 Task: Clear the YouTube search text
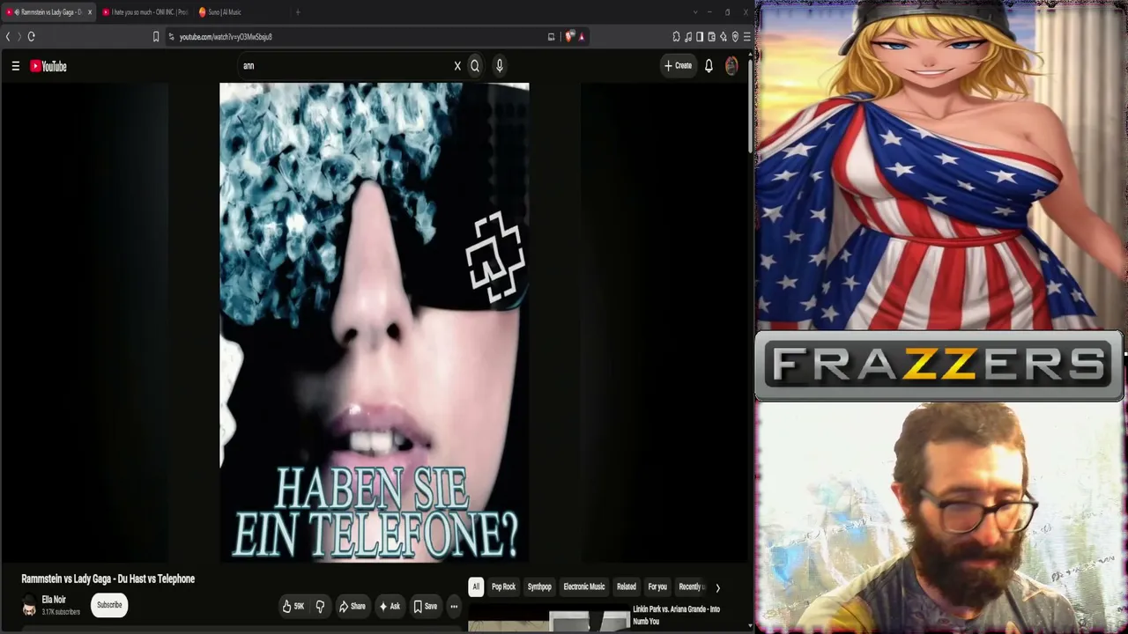(457, 66)
